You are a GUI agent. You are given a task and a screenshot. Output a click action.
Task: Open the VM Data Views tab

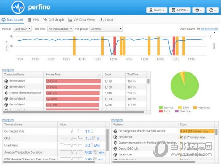(82, 20)
